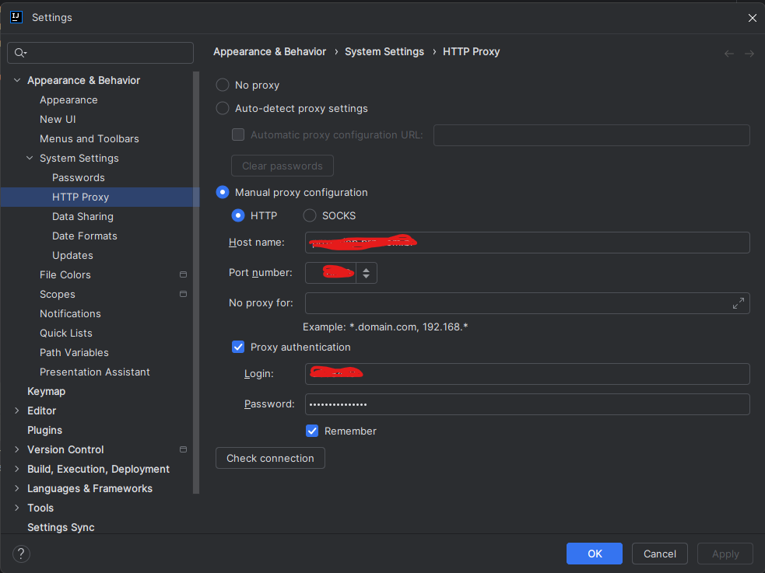Select the No proxy radio button

point(223,85)
